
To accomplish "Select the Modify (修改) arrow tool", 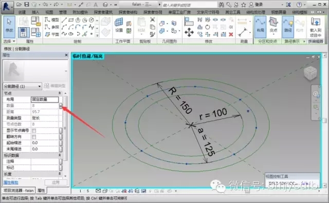I will tap(9, 27).
